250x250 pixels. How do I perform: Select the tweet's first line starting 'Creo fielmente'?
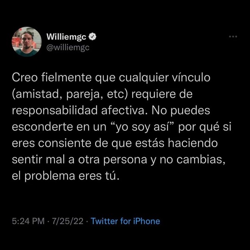pos(111,78)
